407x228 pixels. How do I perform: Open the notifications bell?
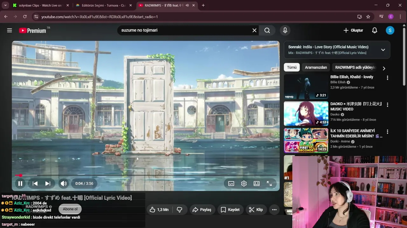tap(375, 30)
